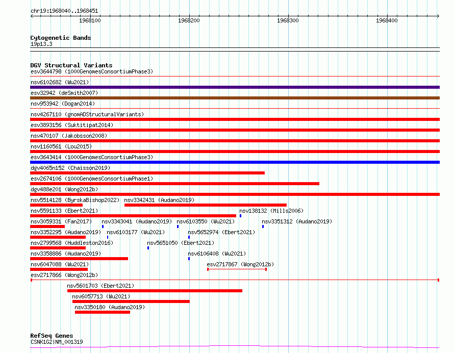454x353 pixels.
Task: Click nsv2799568 (Huddleston2016) label
Action: 72,243
